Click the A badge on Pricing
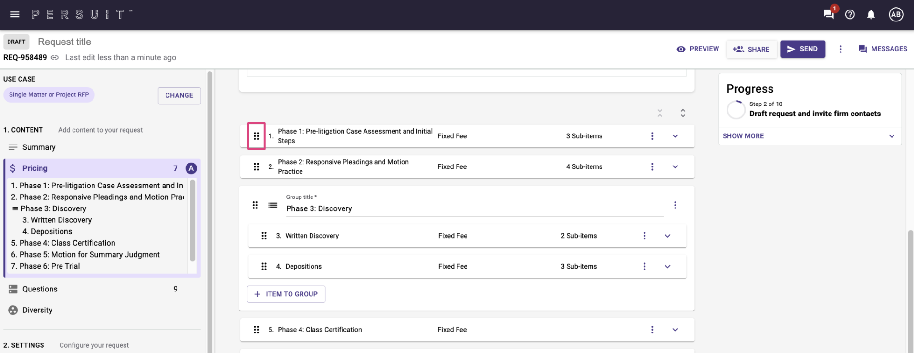The width and height of the screenshot is (914, 353). pyautogui.click(x=191, y=168)
